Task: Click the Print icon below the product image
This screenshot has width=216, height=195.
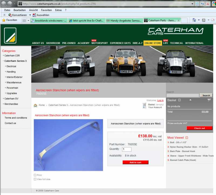Action: (x=35, y=175)
